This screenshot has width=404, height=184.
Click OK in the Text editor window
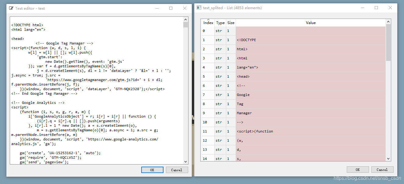[152, 170]
